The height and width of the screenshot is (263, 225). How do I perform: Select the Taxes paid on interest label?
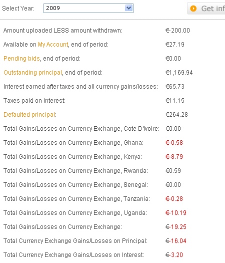[x=34, y=101]
